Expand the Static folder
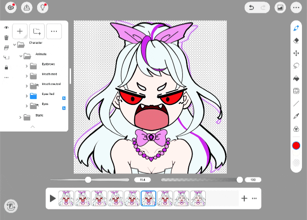The image size is (307, 220). 20,117
